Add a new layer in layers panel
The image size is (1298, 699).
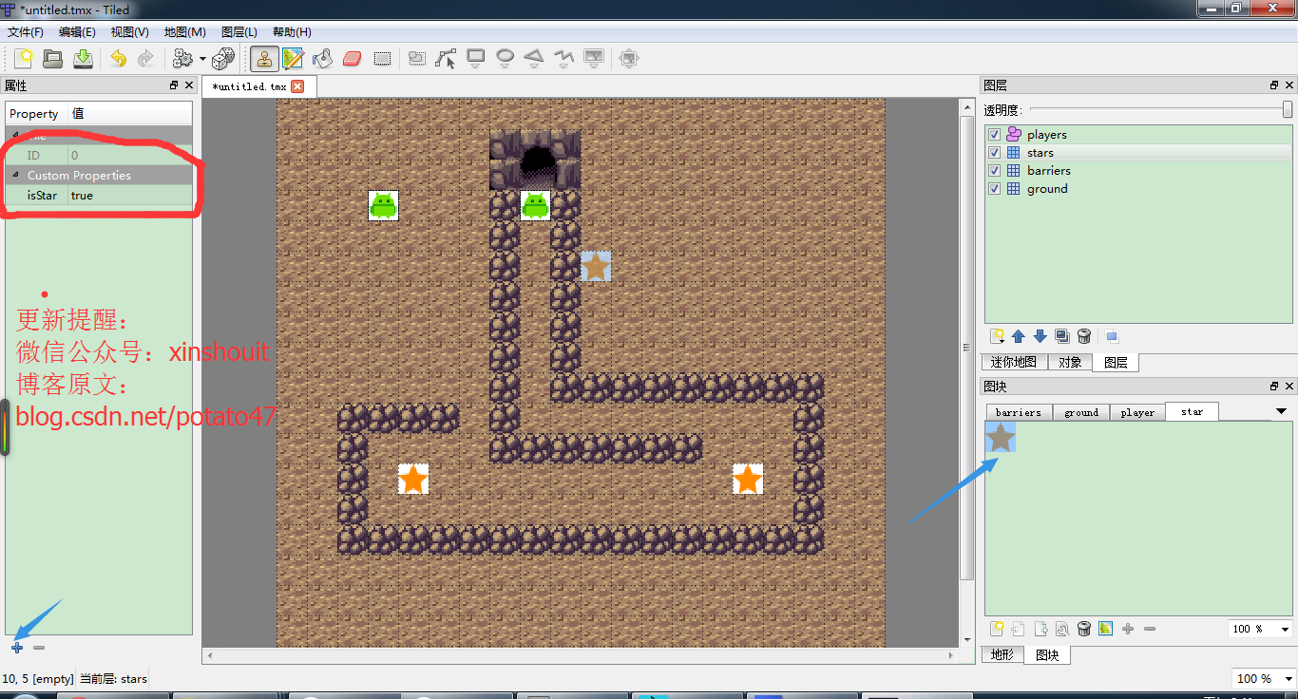click(998, 336)
